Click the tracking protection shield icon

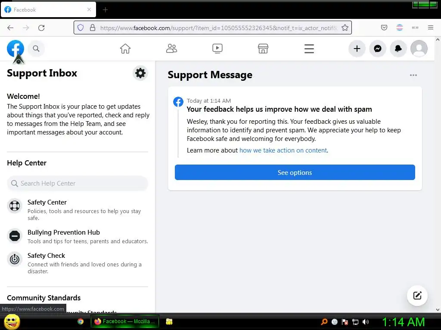(81, 27)
